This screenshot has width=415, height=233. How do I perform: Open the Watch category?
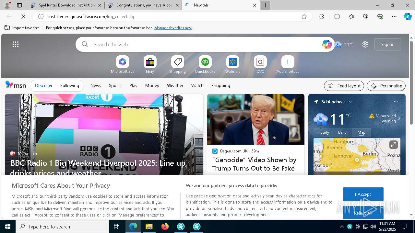(x=197, y=85)
